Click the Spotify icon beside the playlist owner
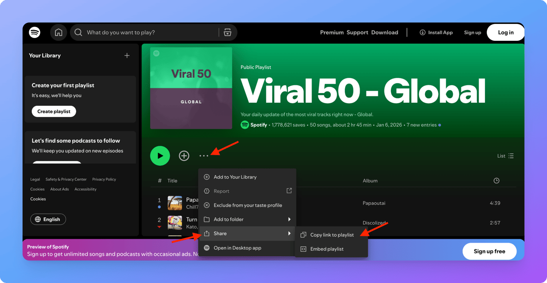The height and width of the screenshot is (283, 547). coord(244,125)
